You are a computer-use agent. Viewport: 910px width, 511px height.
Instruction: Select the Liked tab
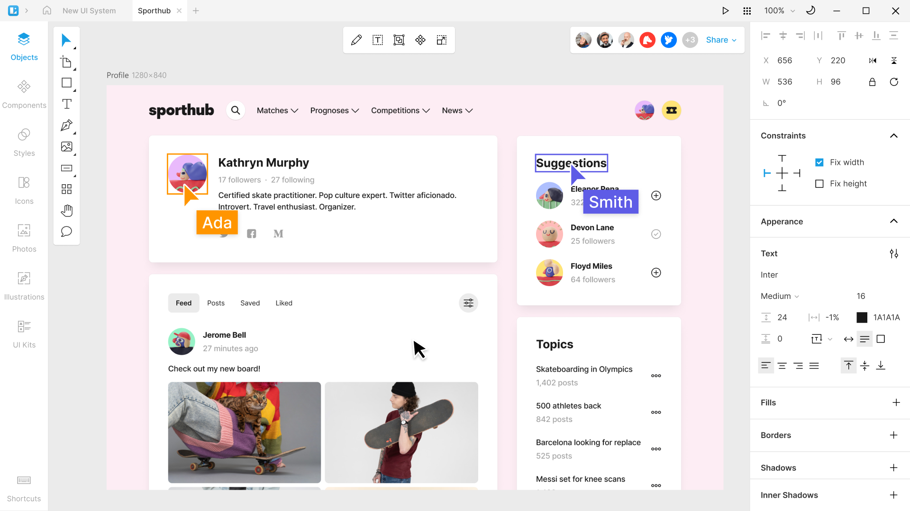click(284, 303)
